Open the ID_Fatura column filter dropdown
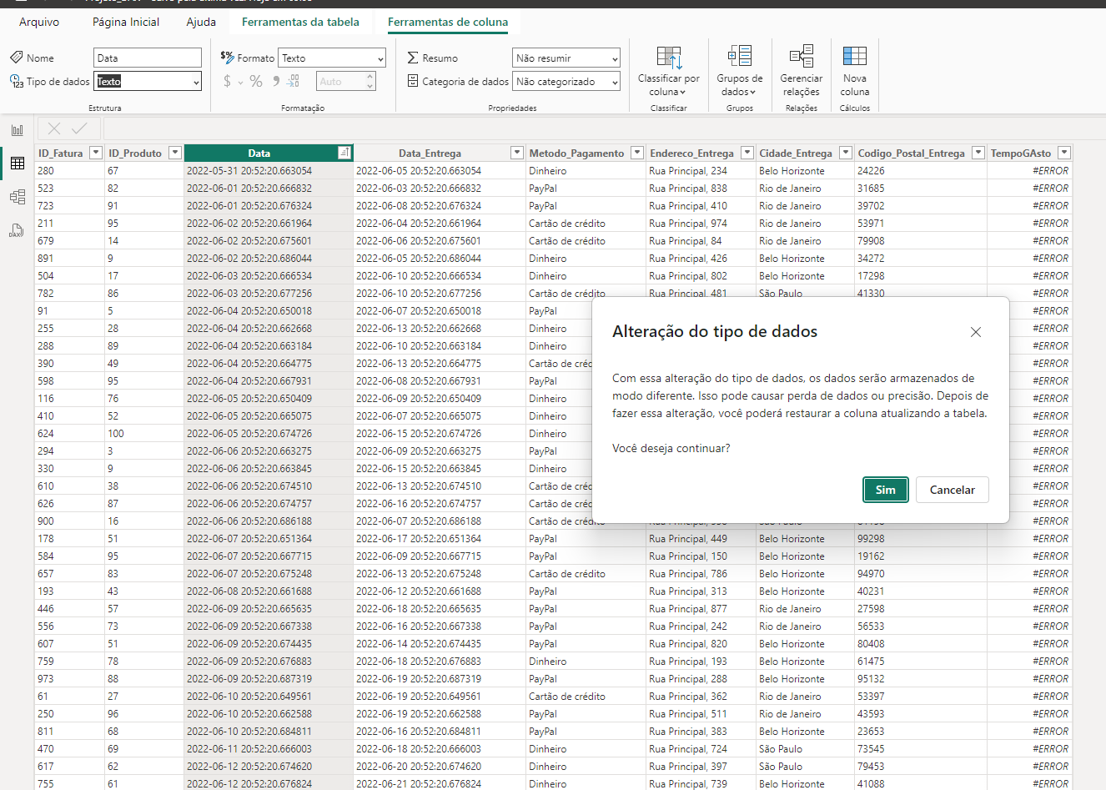1106x790 pixels. tap(95, 153)
